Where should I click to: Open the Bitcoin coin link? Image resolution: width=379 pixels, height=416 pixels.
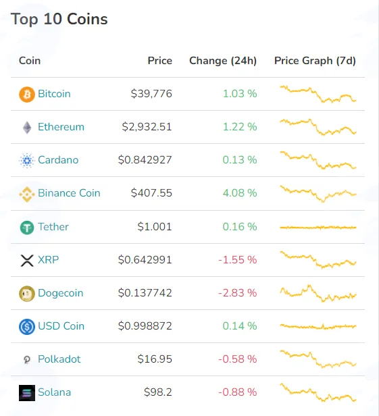tap(54, 94)
